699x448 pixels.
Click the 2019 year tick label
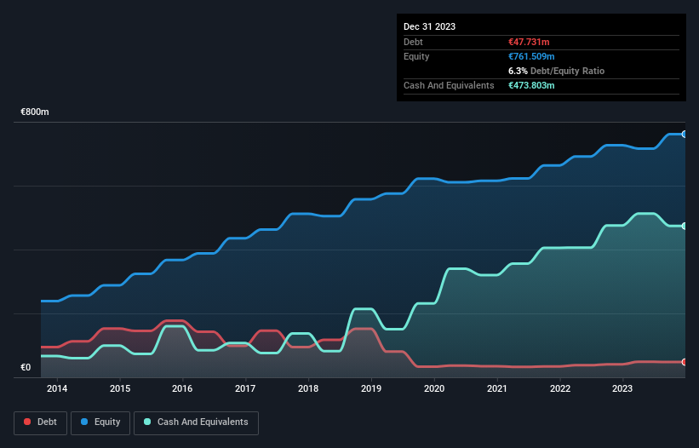371,388
